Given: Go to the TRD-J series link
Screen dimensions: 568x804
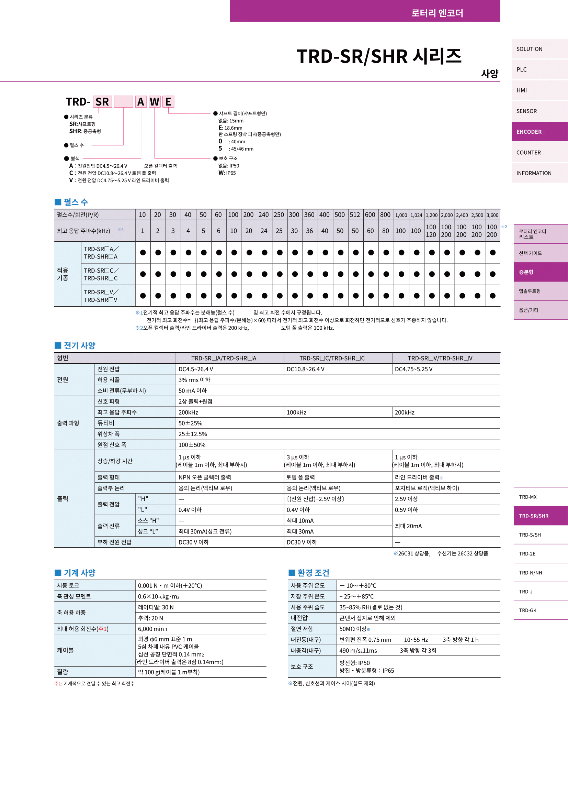Looking at the screenshot, I should [541, 592].
